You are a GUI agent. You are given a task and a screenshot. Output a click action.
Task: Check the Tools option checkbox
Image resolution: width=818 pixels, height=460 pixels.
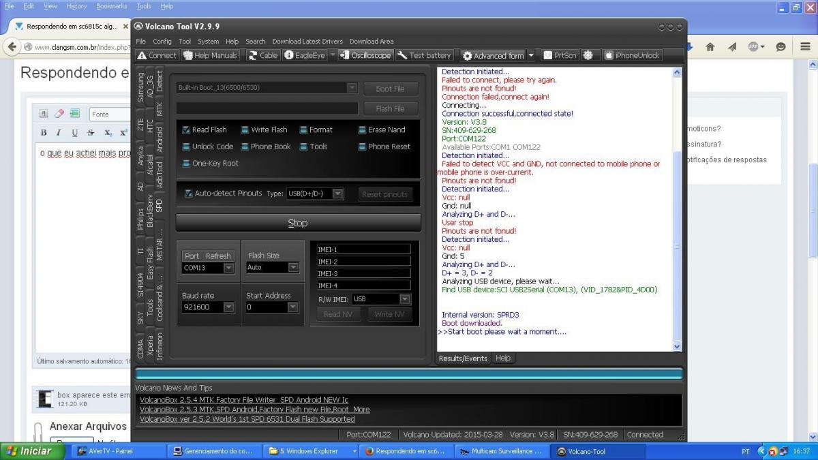coord(303,147)
